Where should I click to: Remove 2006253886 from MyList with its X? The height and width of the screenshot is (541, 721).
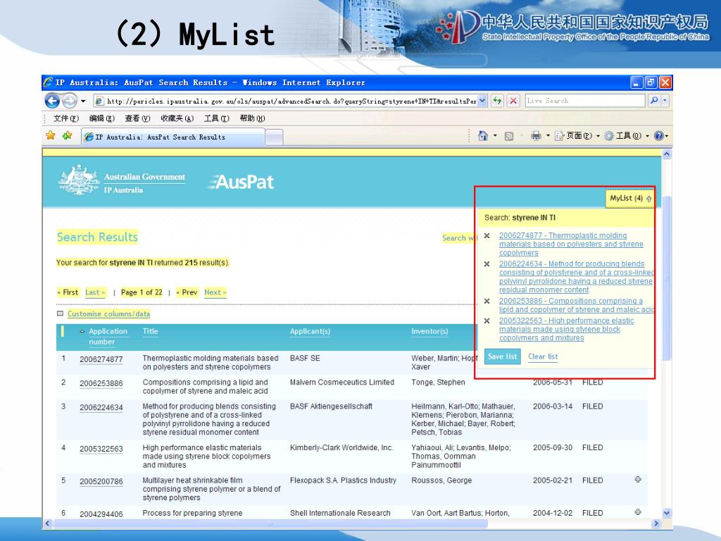tap(487, 301)
